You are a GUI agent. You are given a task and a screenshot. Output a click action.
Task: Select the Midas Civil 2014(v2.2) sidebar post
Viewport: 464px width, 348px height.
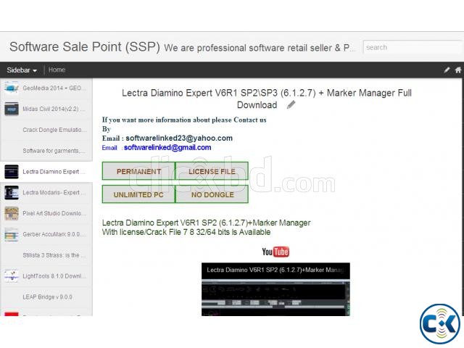46,109
